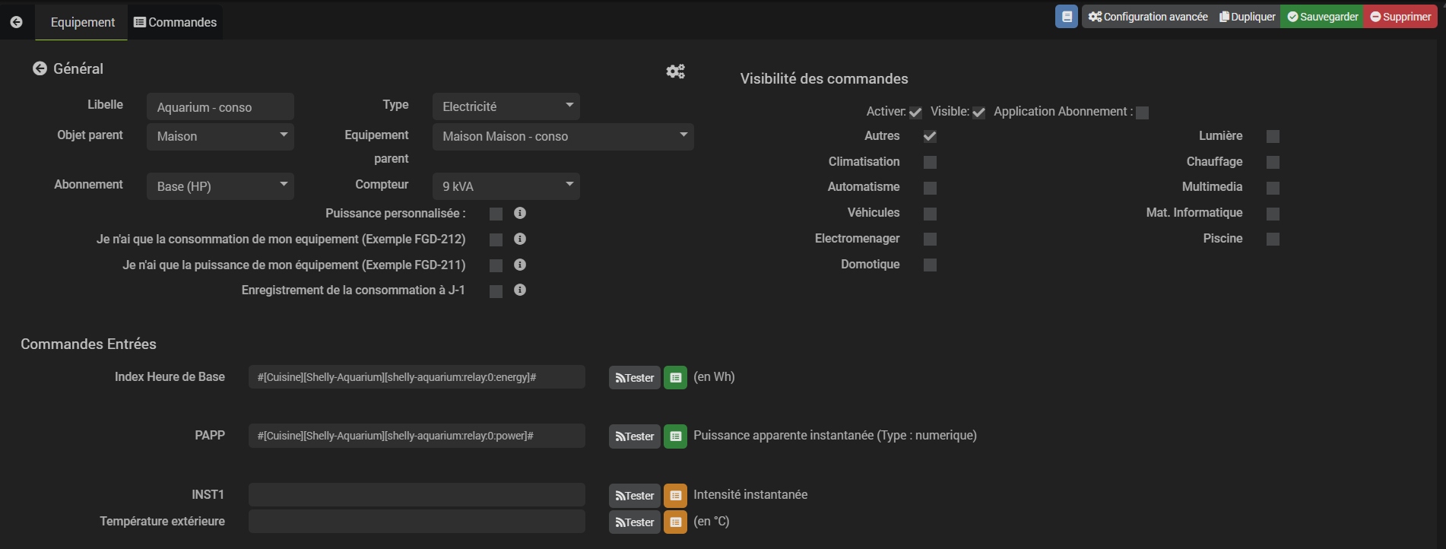Click the empty INST1 input field
Viewport: 1446px width, 549px height.
[417, 495]
